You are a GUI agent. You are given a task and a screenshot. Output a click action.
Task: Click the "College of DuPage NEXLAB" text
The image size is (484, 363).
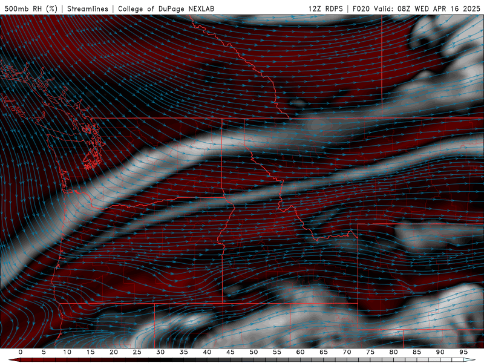click(166, 8)
